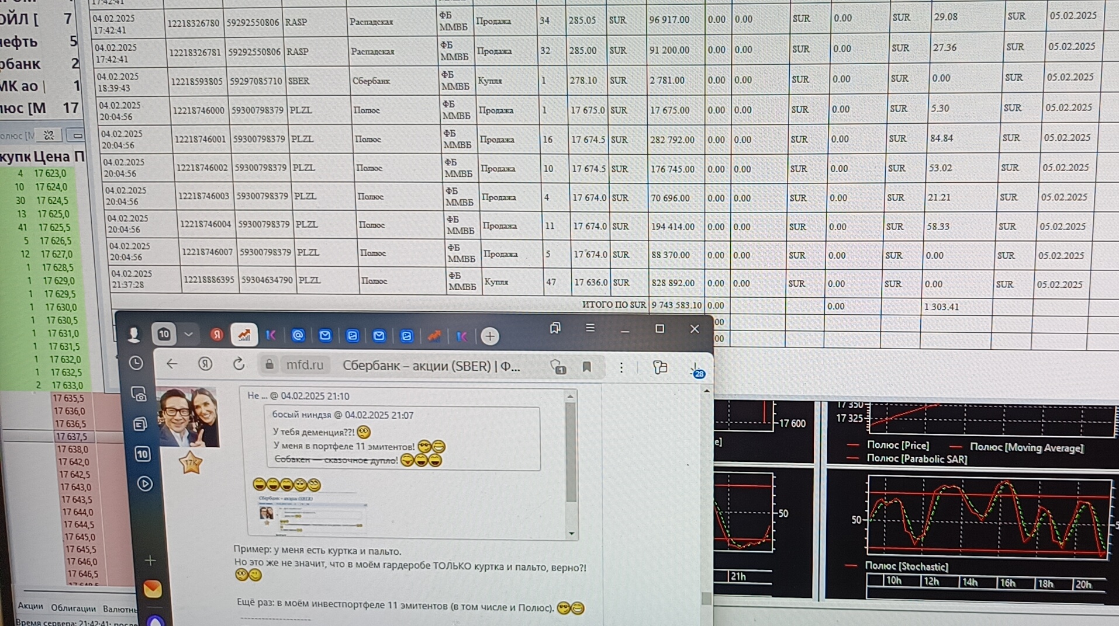The image size is (1119, 626).
Task: Open the extensions icon in toolbar
Action: (x=660, y=367)
